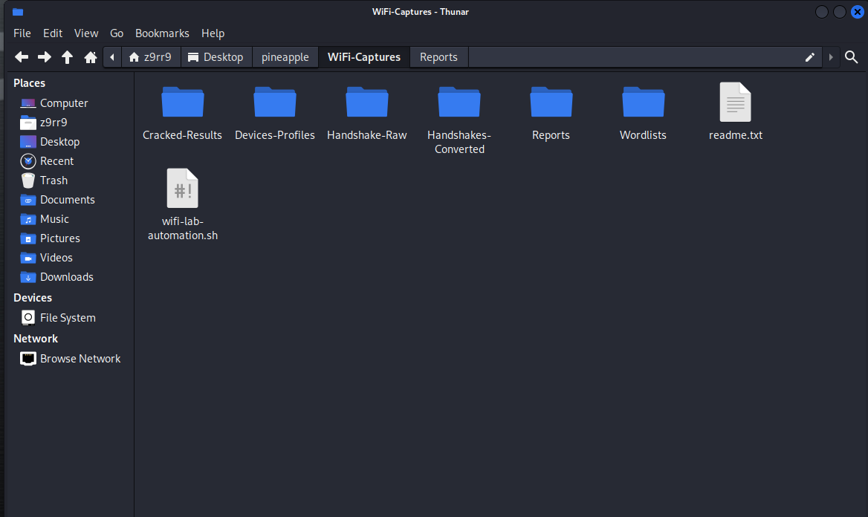
Task: Click the right chevron beside the path bar
Action: point(830,56)
